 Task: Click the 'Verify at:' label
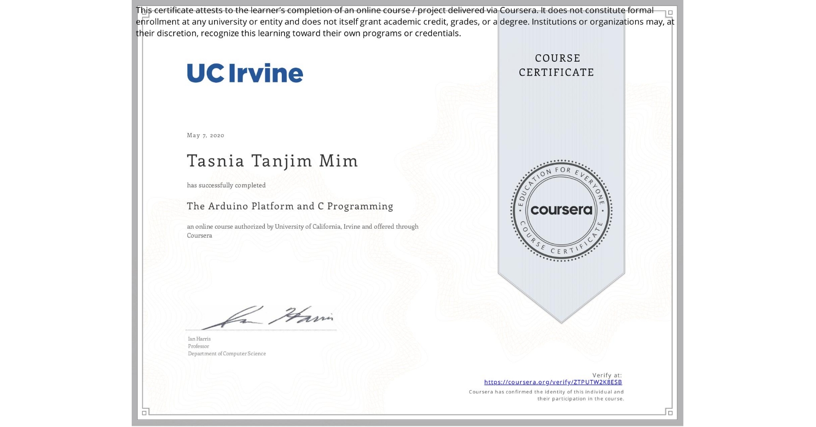(x=607, y=375)
